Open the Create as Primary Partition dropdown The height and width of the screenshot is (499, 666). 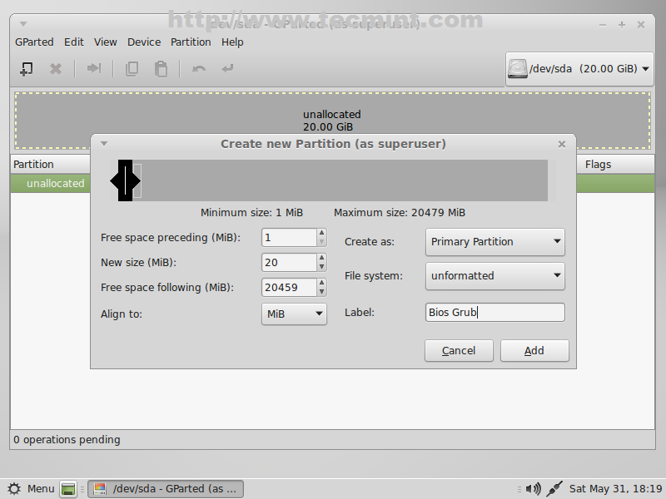pos(495,242)
